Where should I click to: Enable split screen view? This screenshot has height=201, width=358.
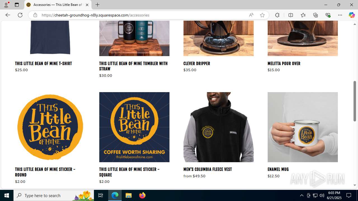[291, 15]
